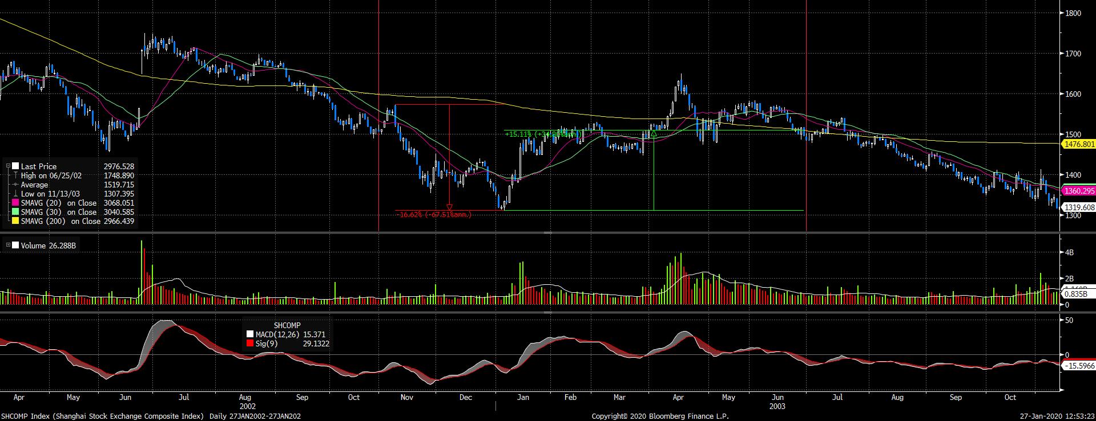The height and width of the screenshot is (421, 1096).
Task: Click the SHCOMP Index description in status bar
Action: [x=102, y=416]
